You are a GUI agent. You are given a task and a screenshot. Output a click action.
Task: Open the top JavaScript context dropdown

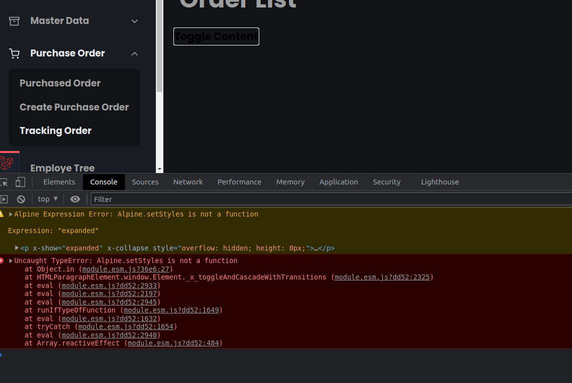click(x=48, y=199)
